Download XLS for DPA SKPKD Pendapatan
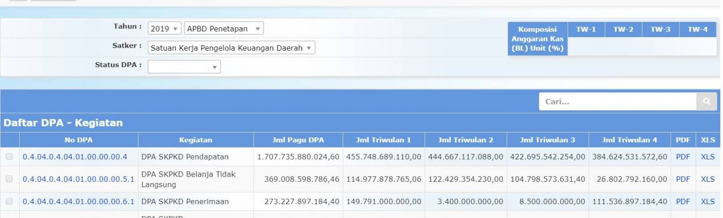The image size is (723, 218). (x=708, y=157)
